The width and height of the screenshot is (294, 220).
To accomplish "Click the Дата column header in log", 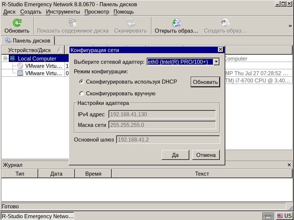I will pos(57,173).
